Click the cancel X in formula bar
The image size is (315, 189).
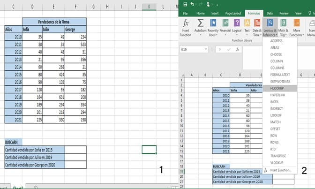[x=220, y=49]
